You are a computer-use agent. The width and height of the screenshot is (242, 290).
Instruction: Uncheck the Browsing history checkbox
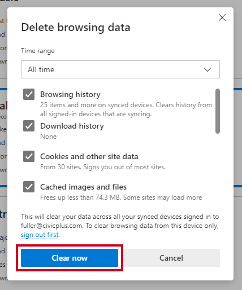[x=29, y=94]
